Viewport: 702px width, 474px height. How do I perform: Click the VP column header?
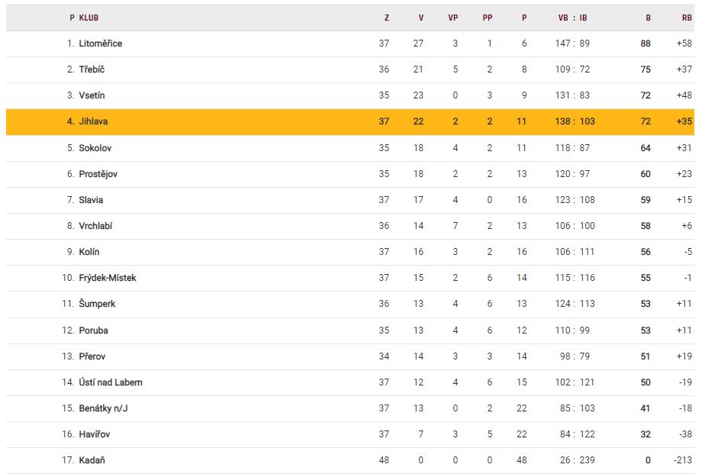(453, 18)
